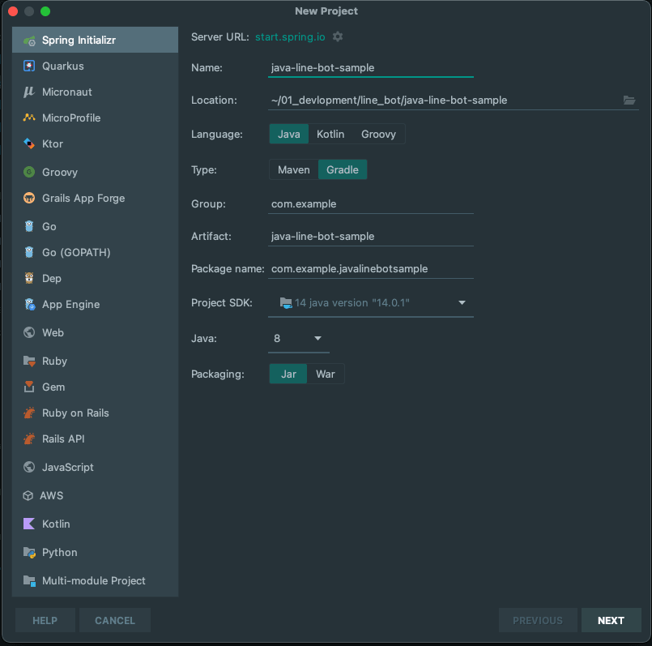652x646 pixels.
Task: Click the NEXT button
Action: pyautogui.click(x=612, y=620)
